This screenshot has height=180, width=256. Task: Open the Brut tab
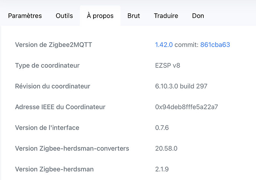(x=134, y=16)
